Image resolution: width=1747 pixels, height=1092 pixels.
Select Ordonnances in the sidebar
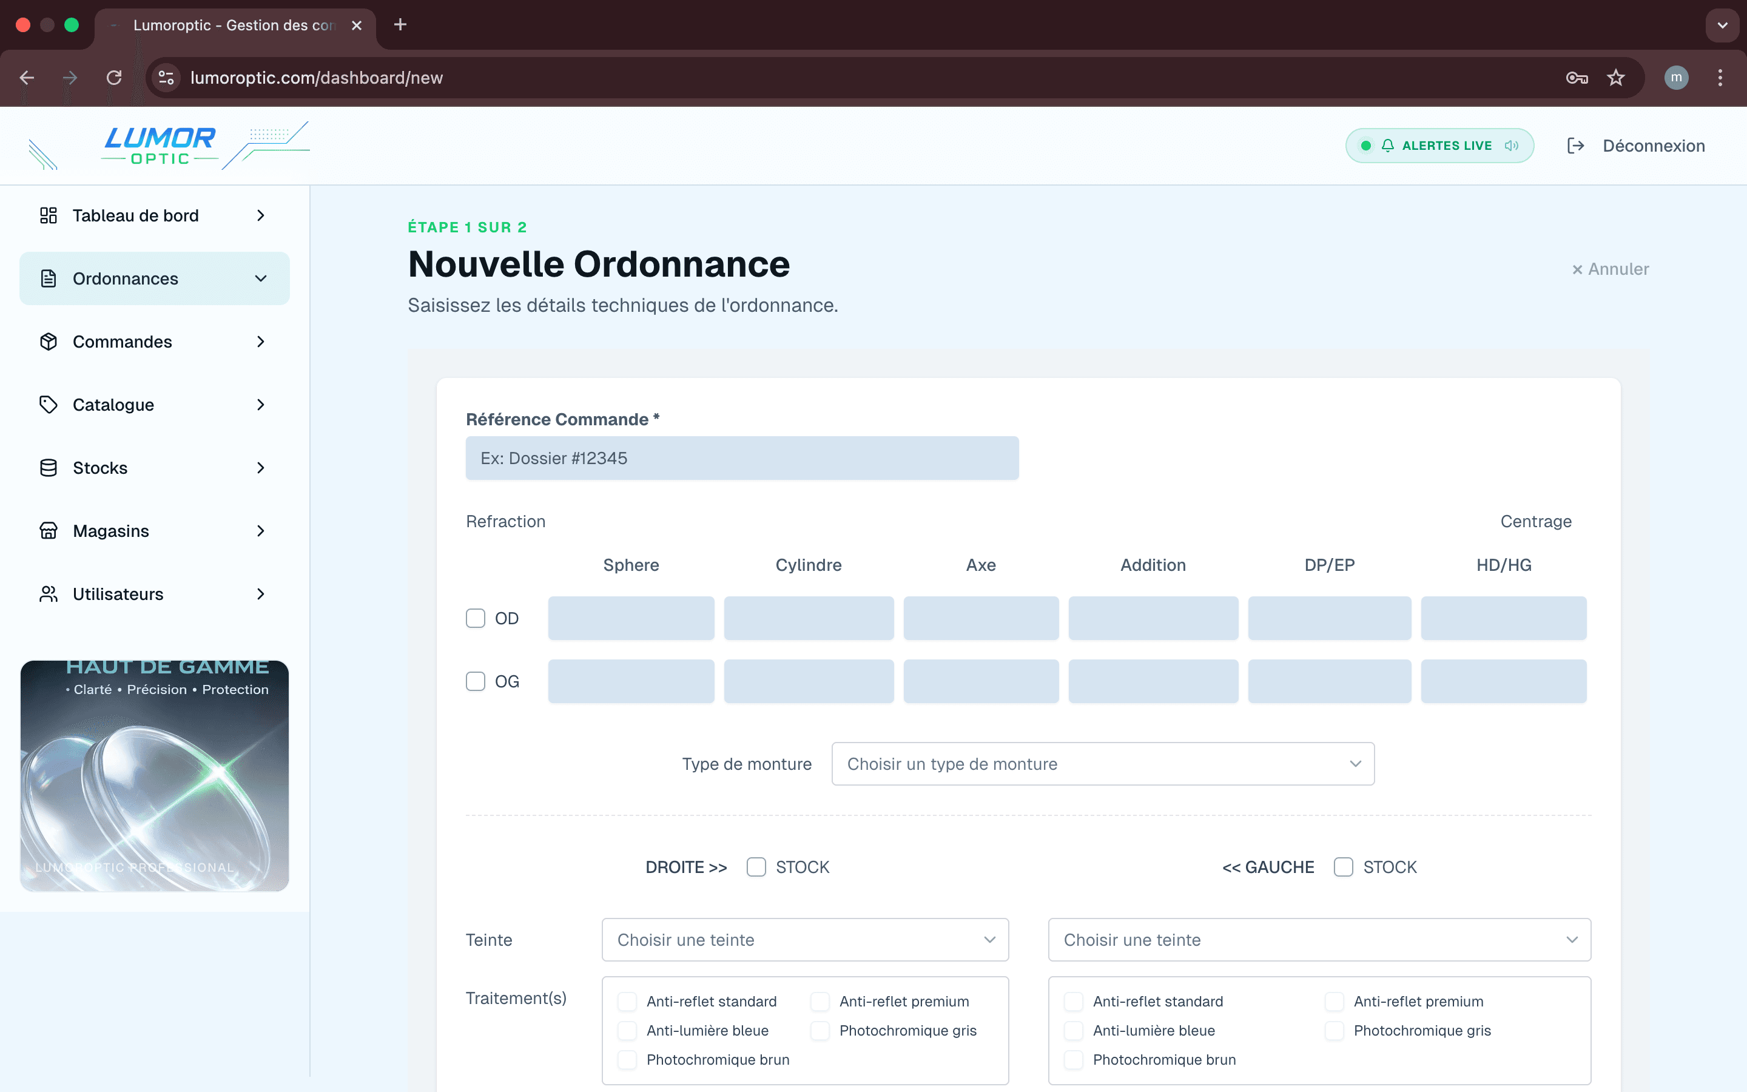click(x=155, y=278)
